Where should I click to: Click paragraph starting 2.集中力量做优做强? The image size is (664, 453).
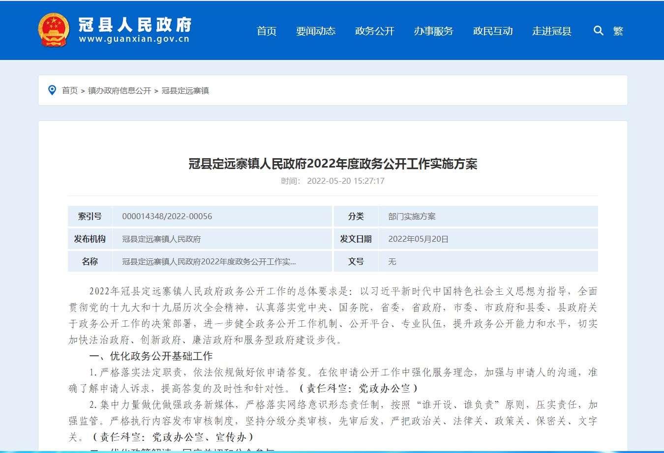click(x=333, y=421)
